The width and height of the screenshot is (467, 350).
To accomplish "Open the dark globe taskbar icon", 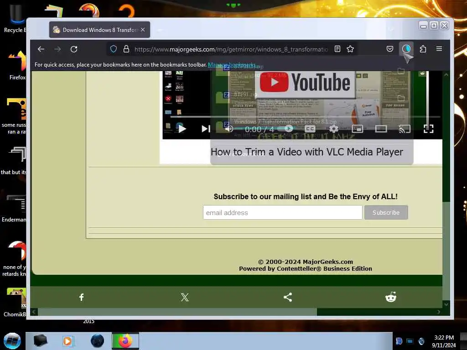I will (x=98, y=341).
